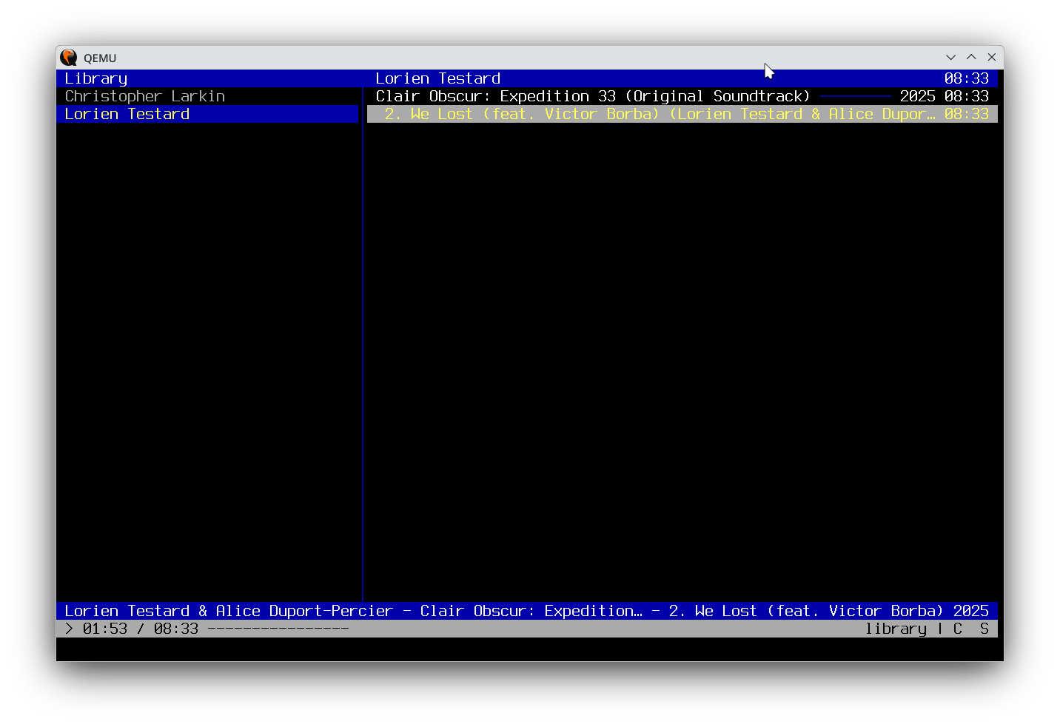
Task: Close the QEMU window
Action: pyautogui.click(x=992, y=58)
